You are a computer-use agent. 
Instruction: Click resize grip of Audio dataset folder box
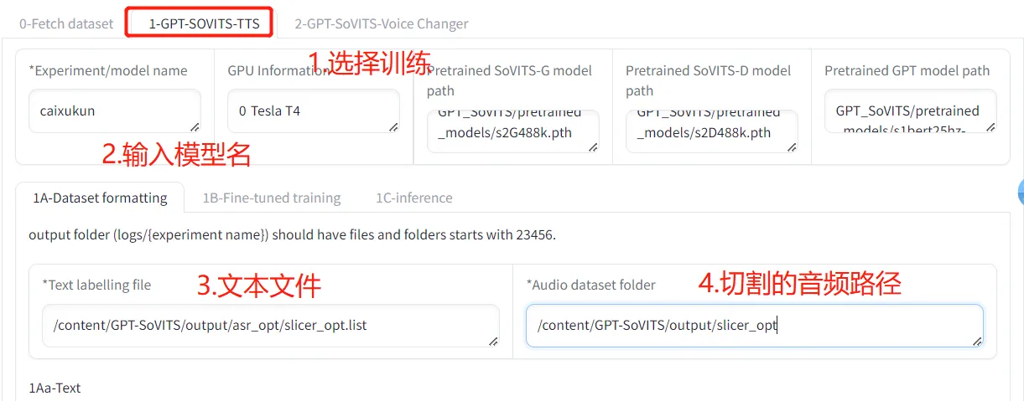(x=977, y=341)
